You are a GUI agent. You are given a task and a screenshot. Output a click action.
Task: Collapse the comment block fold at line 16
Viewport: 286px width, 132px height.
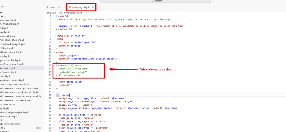pos(54,65)
